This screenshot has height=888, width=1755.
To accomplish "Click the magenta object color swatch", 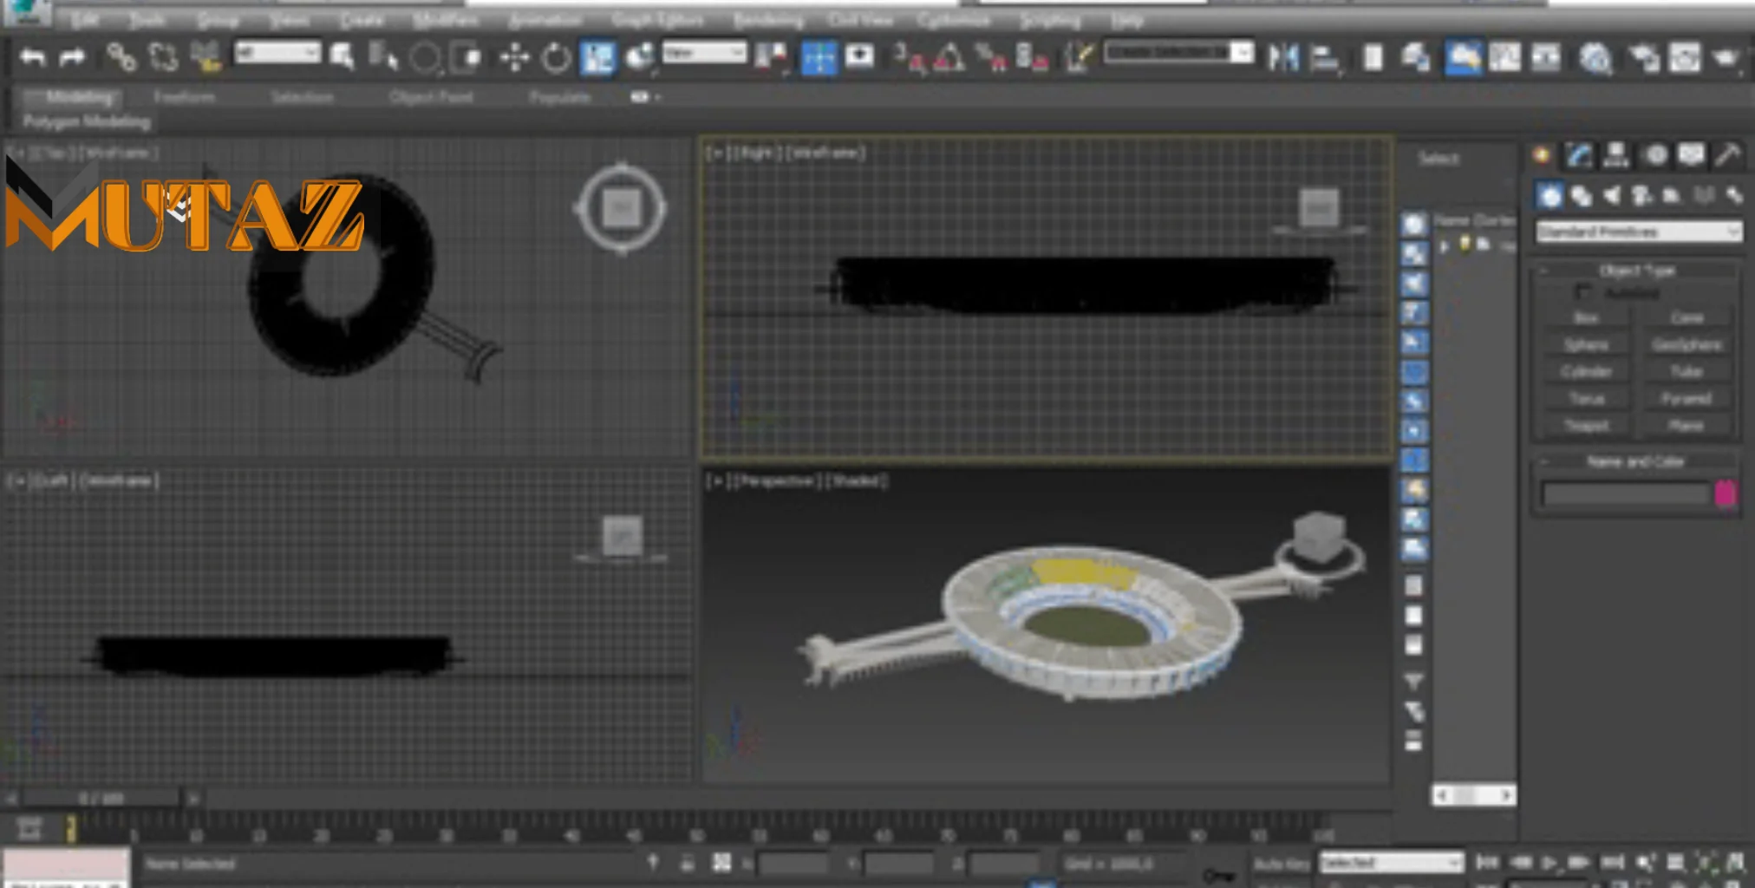I will tap(1725, 493).
